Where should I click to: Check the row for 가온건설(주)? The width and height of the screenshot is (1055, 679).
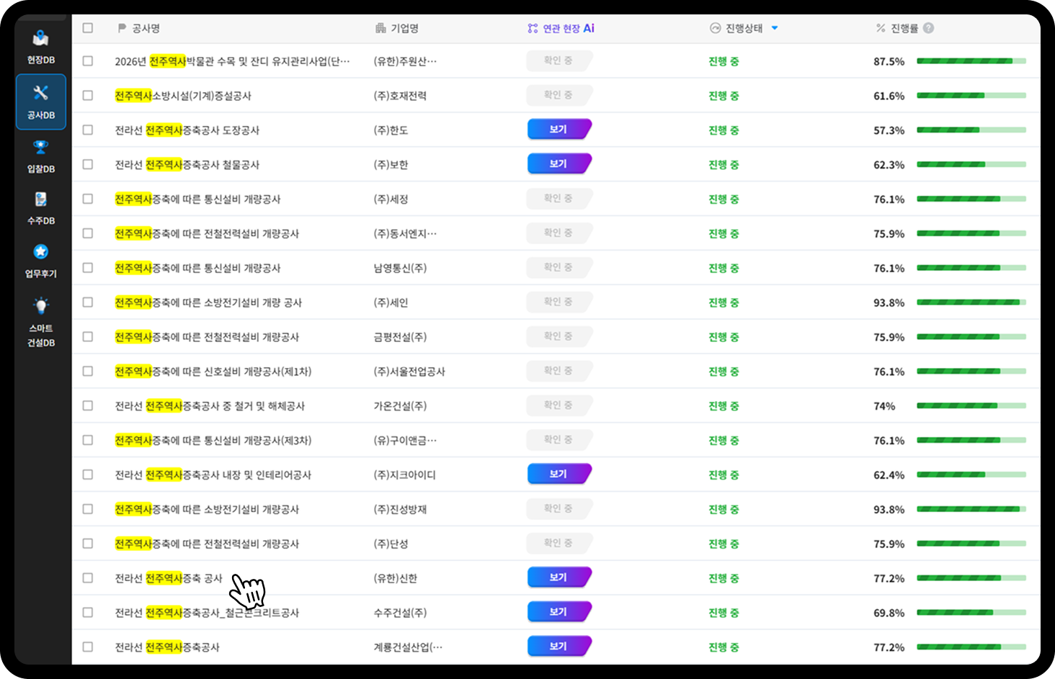coord(88,405)
